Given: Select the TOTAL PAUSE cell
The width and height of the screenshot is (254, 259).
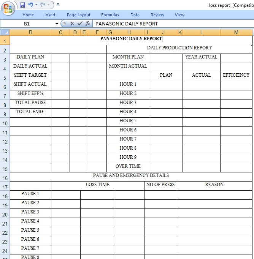Looking at the screenshot, I should pos(30,104).
